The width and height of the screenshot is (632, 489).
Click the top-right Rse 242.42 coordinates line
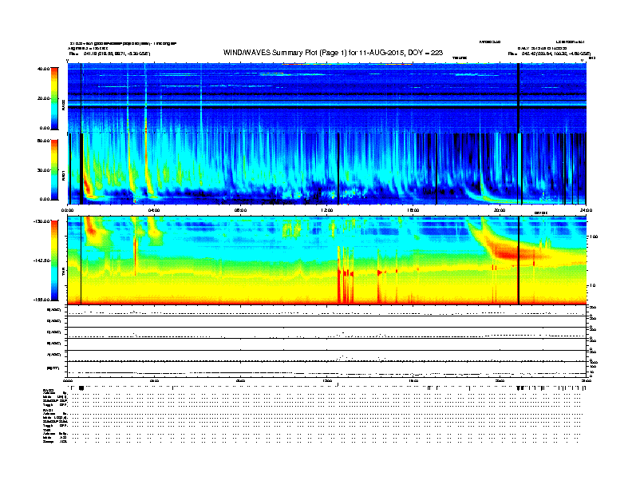click(549, 54)
